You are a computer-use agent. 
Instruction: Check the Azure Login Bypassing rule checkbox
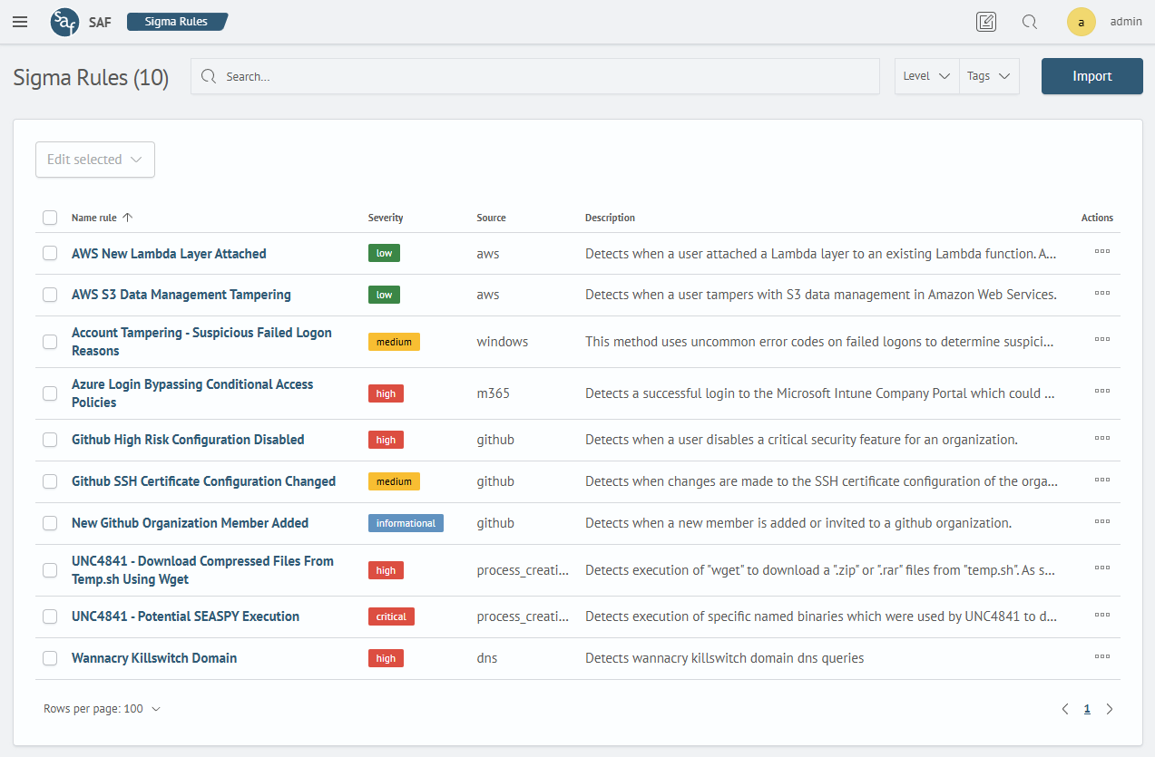tap(50, 393)
